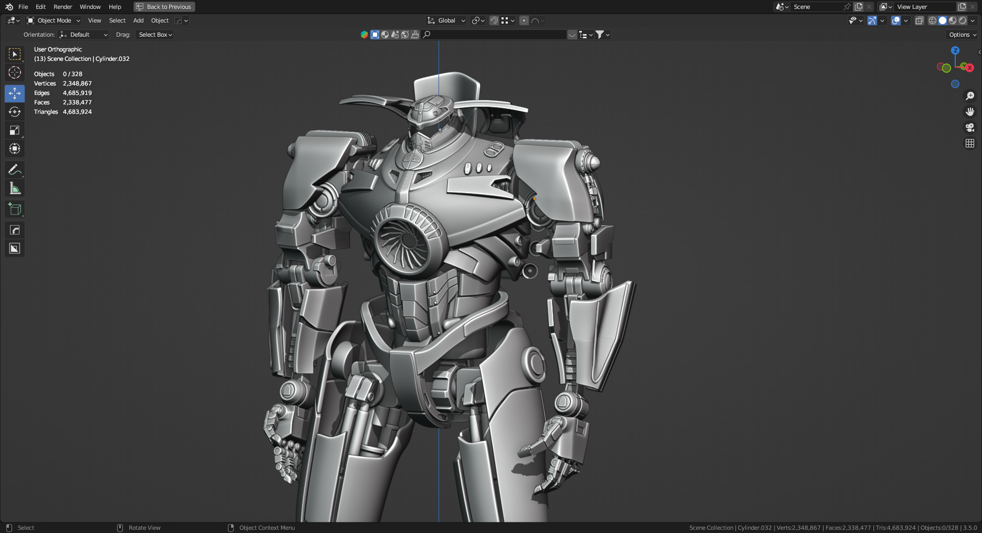Open overlays options dropdown arrow
The image size is (982, 533).
[x=906, y=20]
